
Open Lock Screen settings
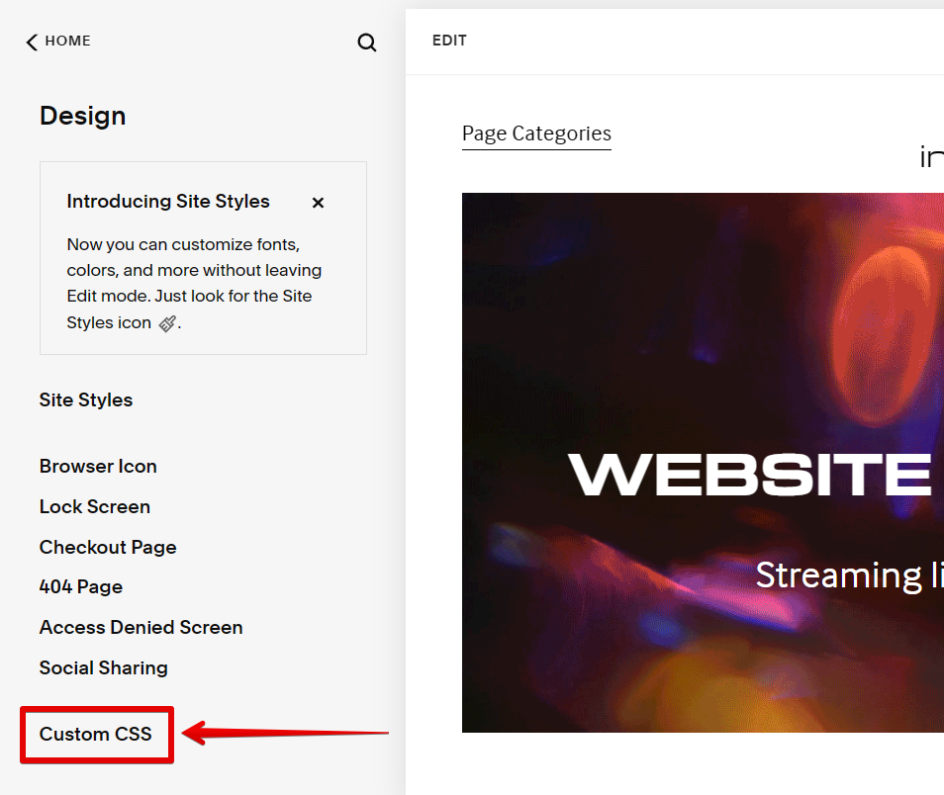pyautogui.click(x=94, y=506)
